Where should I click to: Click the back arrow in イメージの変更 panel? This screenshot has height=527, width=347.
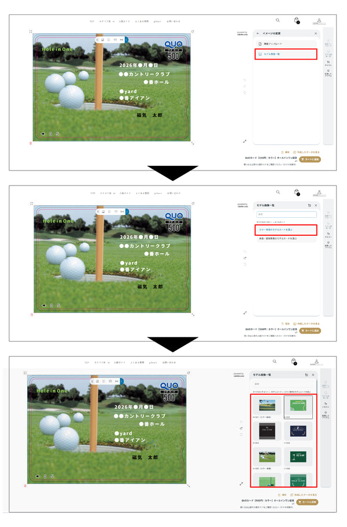(x=258, y=34)
